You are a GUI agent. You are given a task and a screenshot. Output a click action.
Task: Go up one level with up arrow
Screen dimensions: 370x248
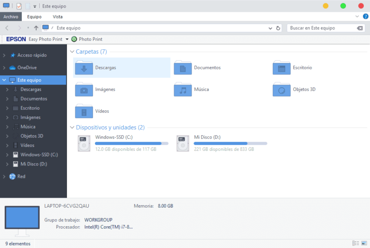pos(36,28)
